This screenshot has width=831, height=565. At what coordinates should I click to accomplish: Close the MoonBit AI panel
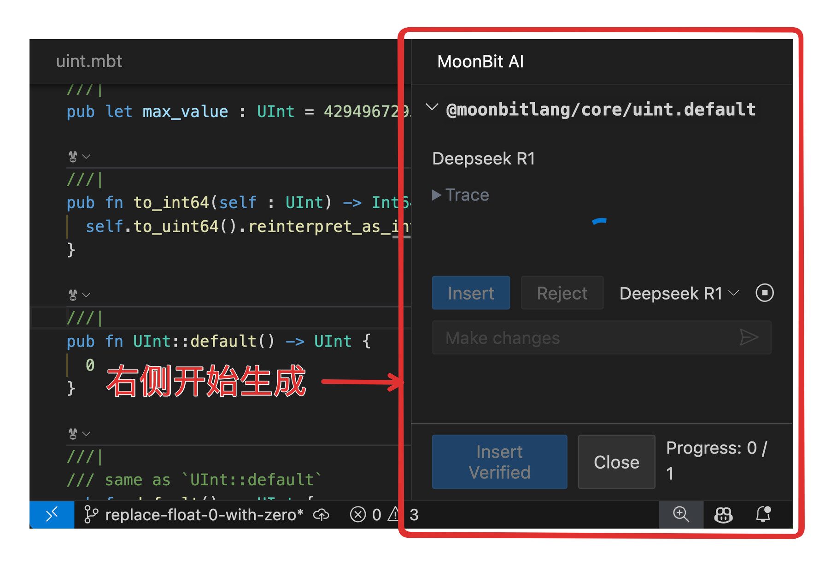616,462
